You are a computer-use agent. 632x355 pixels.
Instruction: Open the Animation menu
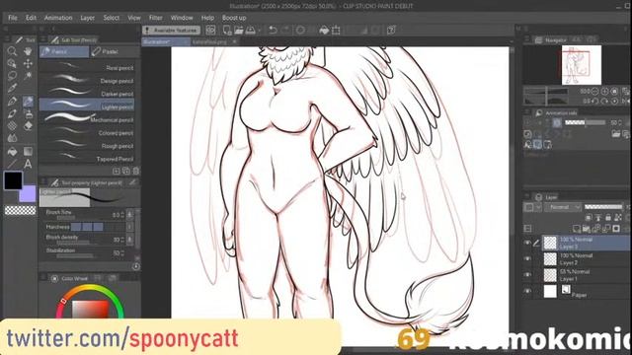(x=58, y=18)
